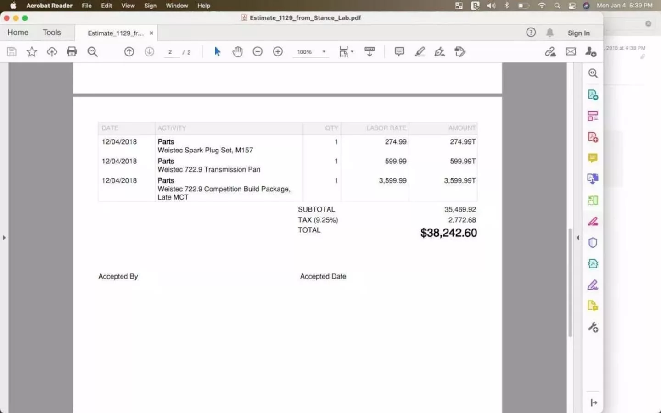Go to previous page up arrow
The image size is (661, 413).
(129, 51)
